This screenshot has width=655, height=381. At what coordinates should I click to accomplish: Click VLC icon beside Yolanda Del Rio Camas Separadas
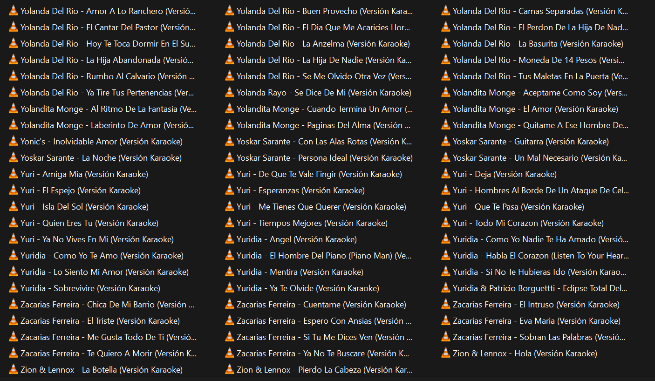pyautogui.click(x=446, y=11)
